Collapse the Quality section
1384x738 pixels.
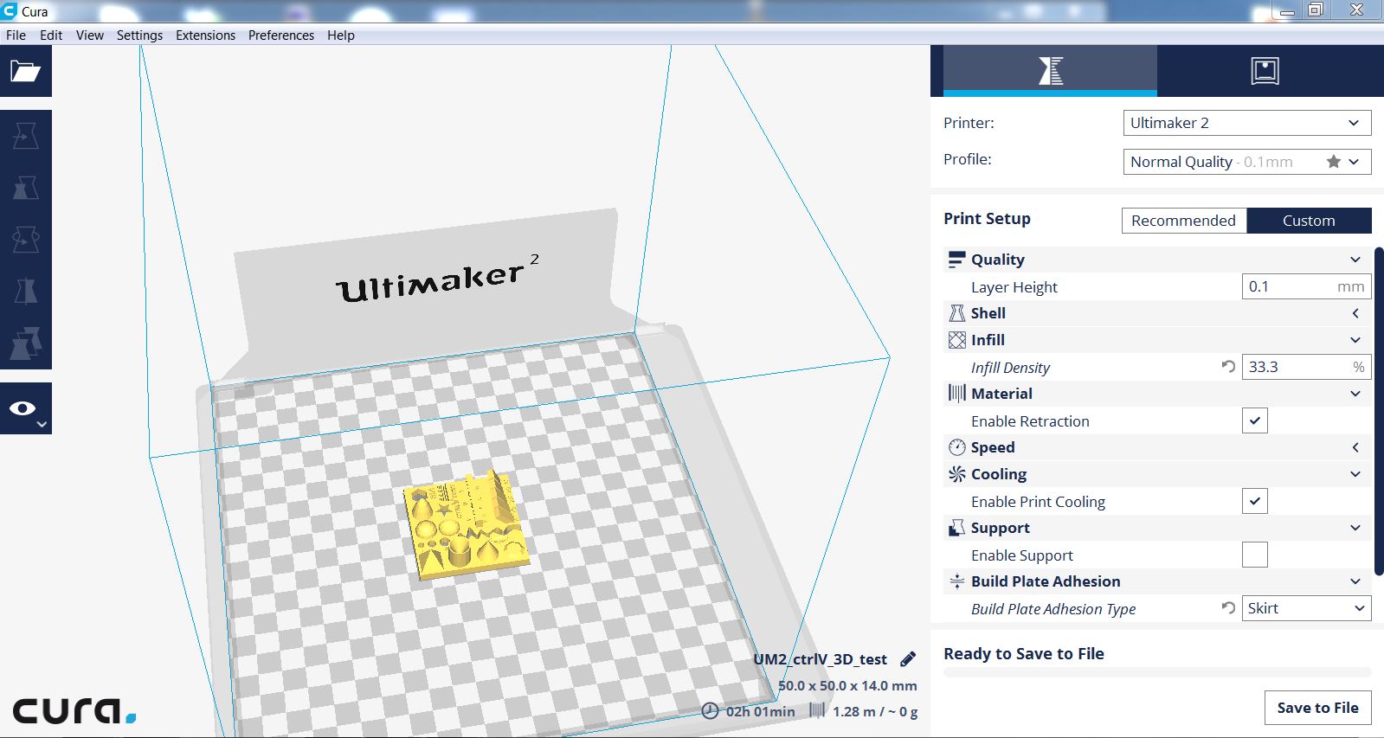(1355, 260)
